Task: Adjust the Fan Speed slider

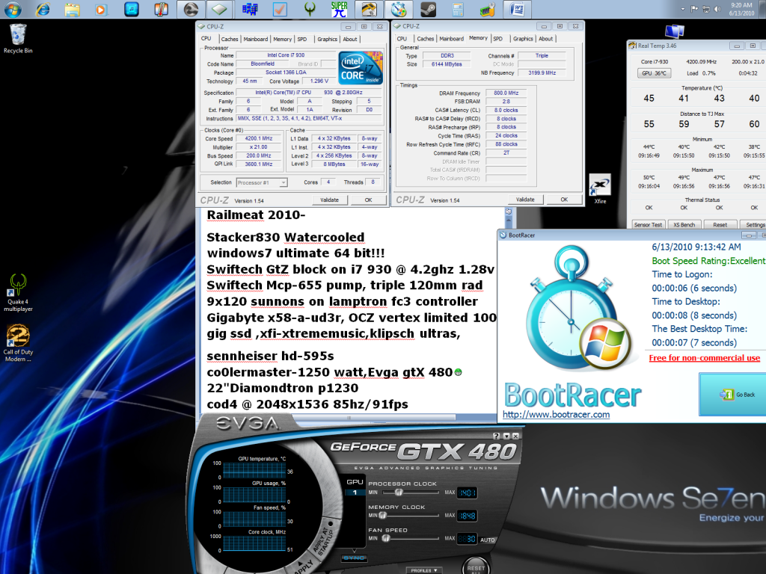Action: click(x=386, y=538)
